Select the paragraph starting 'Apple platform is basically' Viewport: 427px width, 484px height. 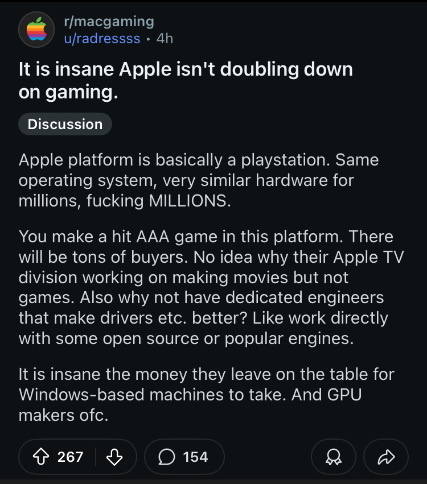pyautogui.click(x=199, y=180)
